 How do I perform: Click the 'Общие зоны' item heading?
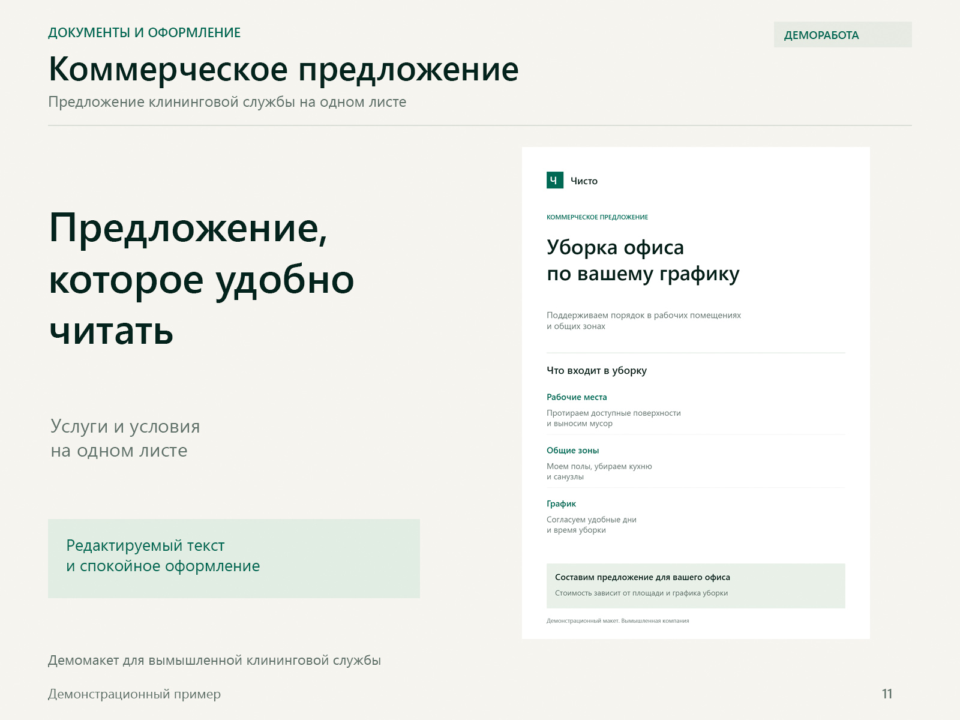(x=572, y=451)
